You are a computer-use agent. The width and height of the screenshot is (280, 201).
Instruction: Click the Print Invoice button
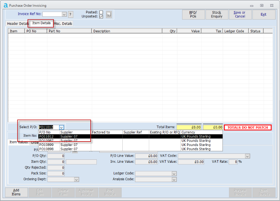(264, 192)
